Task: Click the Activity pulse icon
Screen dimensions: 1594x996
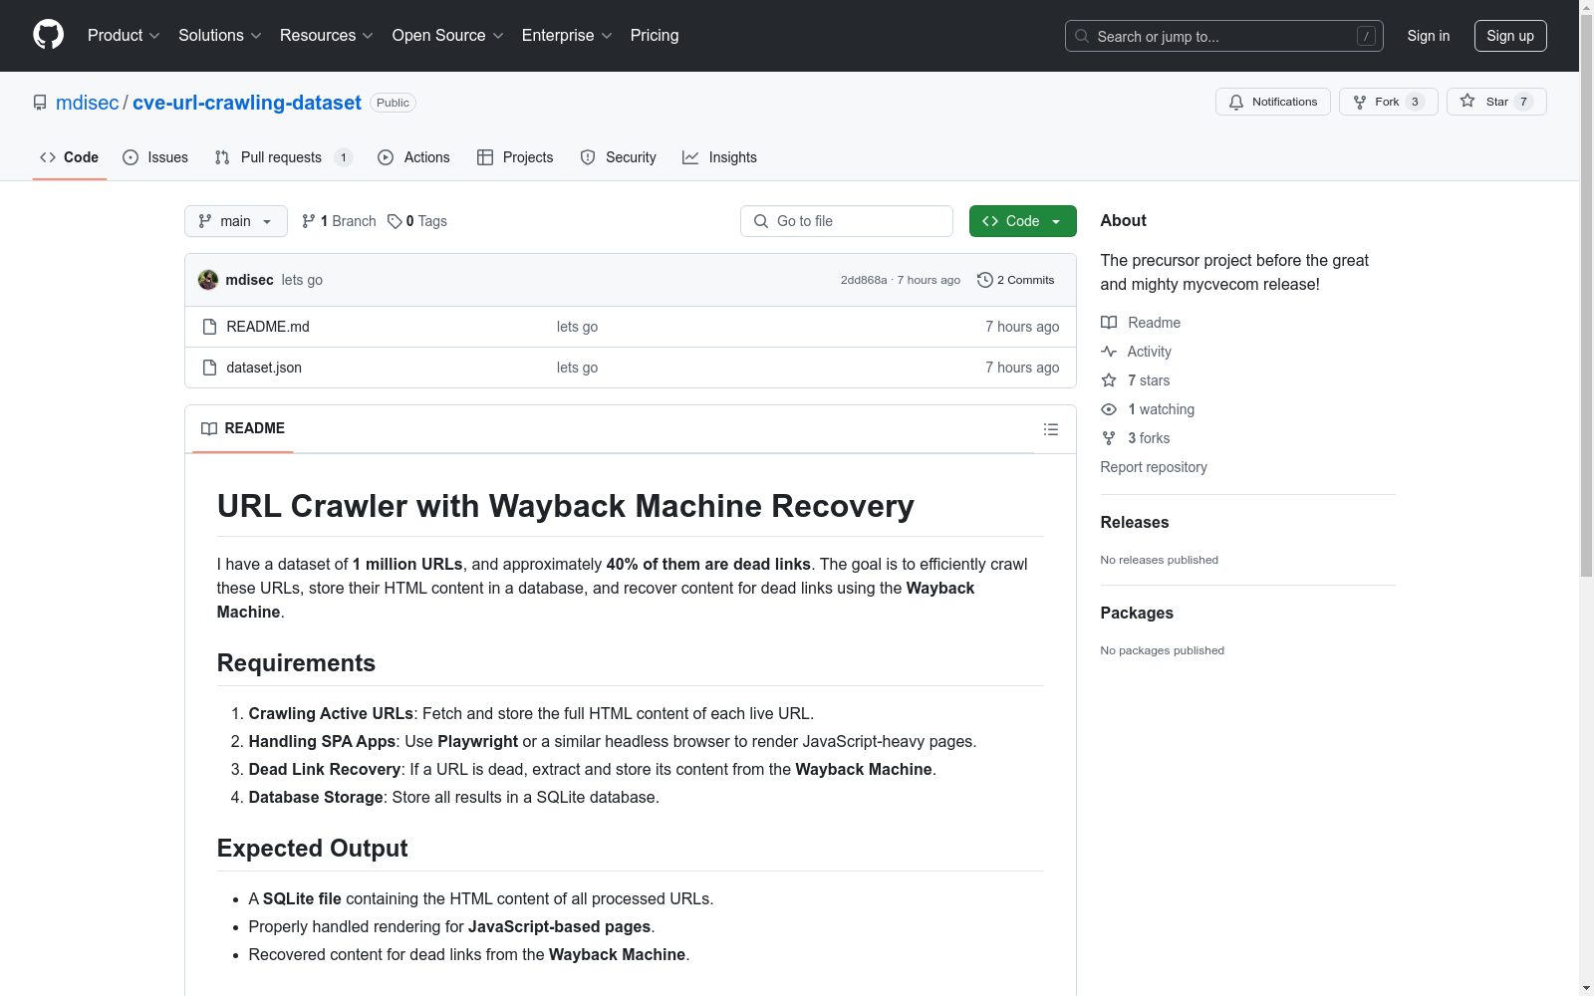Action: tap(1109, 352)
